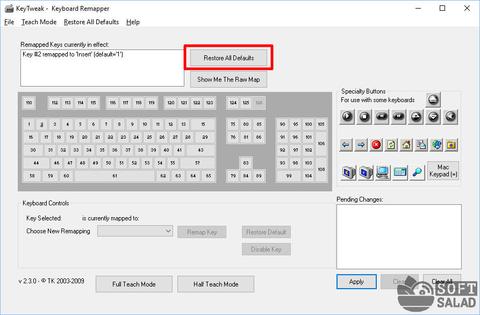
Task: Click the Play media specialty button
Action: pyautogui.click(x=347, y=116)
